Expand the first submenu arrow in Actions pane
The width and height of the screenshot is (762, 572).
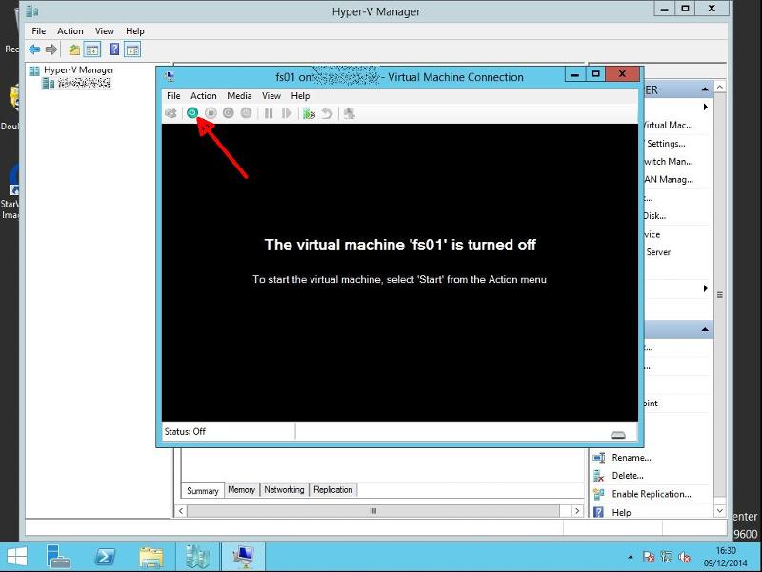click(x=705, y=107)
